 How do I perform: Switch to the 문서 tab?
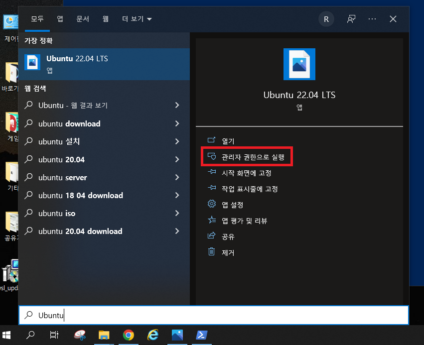coord(83,19)
